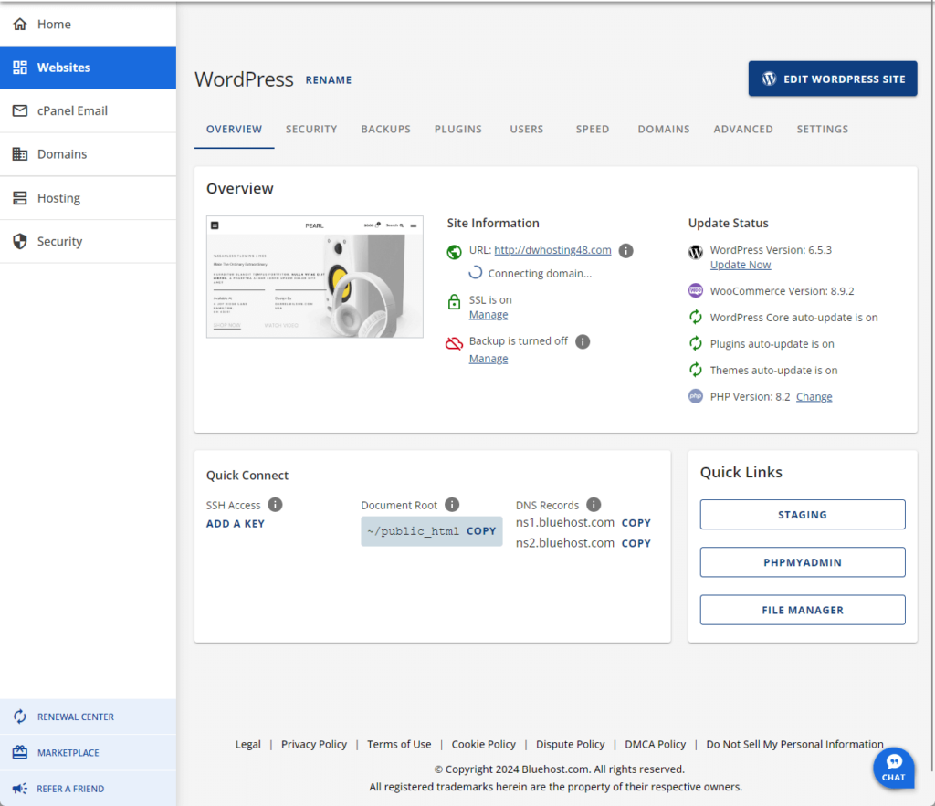
Task: Open the Plugins tab
Action: (x=458, y=129)
